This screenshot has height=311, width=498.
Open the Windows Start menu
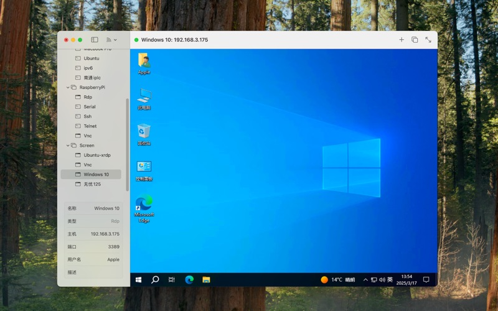(x=138, y=280)
